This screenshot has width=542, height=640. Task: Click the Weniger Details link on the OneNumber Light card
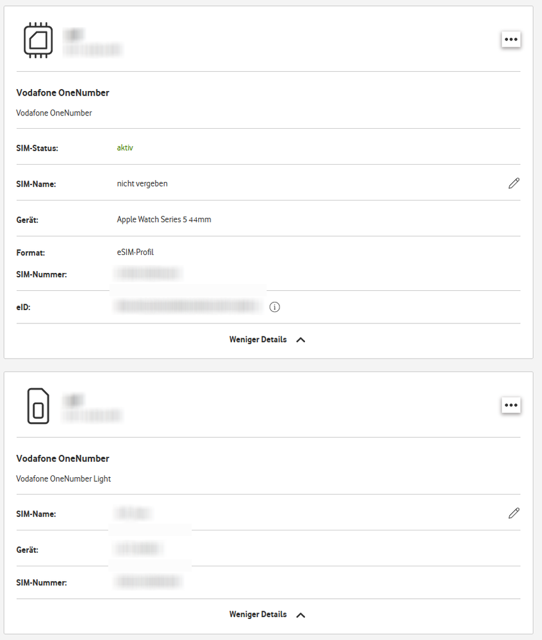[x=258, y=614]
